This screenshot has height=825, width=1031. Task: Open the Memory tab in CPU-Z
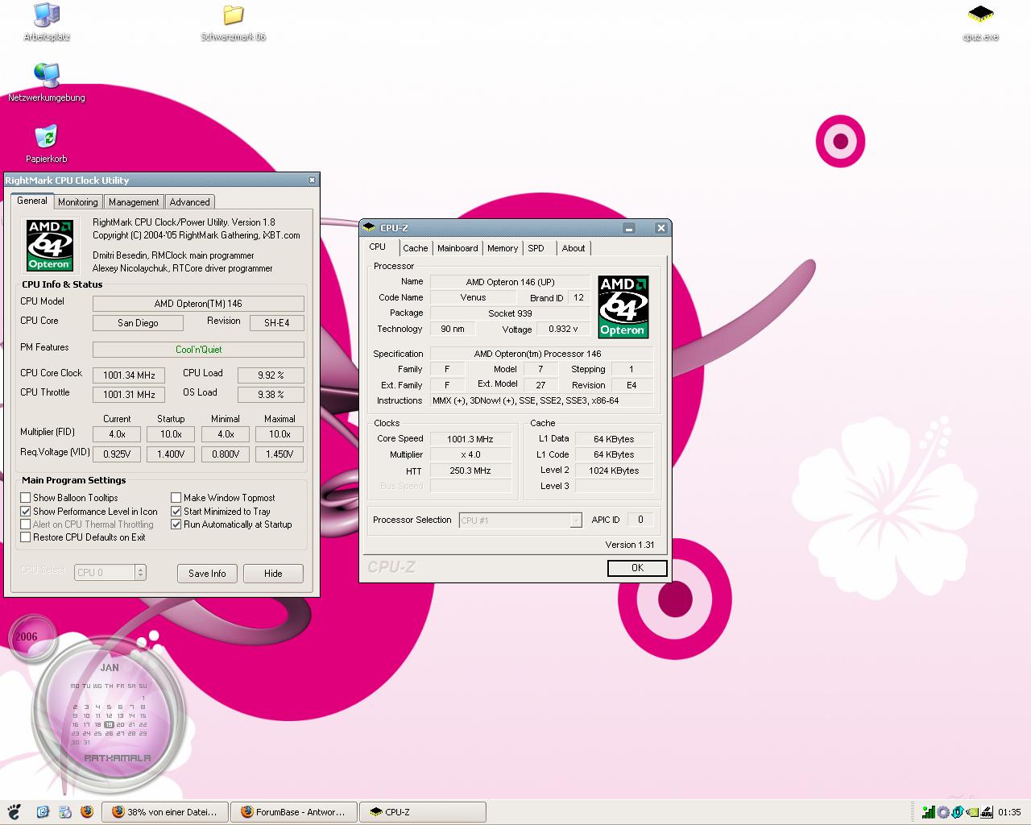tap(503, 248)
